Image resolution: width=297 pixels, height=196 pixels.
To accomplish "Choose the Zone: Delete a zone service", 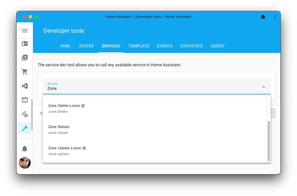I will pyautogui.click(x=118, y=108).
